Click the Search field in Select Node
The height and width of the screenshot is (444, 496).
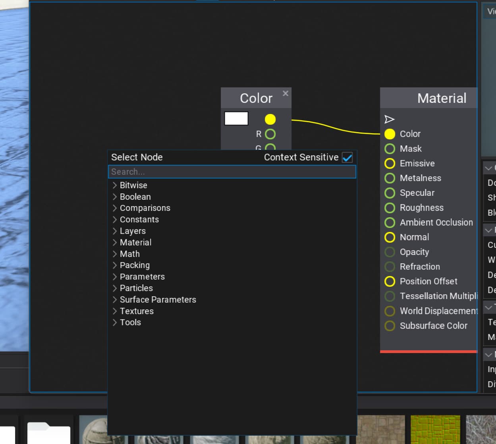tap(232, 172)
